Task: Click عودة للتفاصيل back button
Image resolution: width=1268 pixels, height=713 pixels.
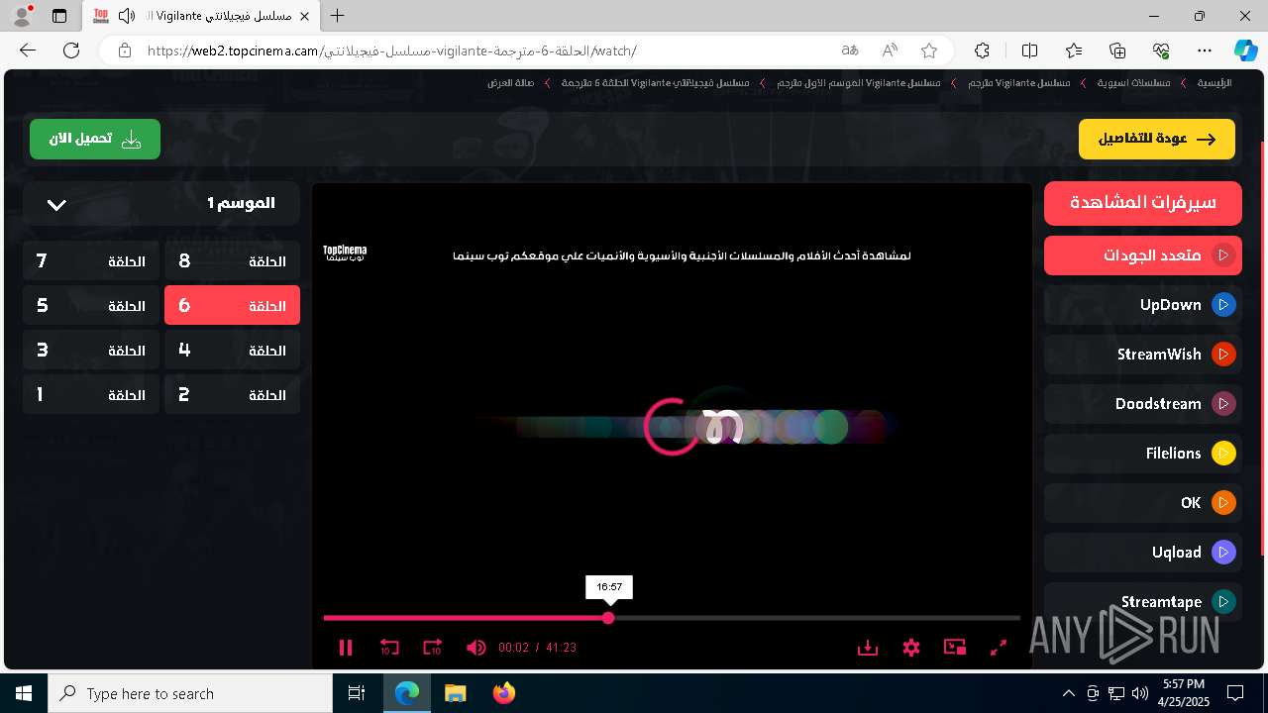Action: pyautogui.click(x=1157, y=140)
